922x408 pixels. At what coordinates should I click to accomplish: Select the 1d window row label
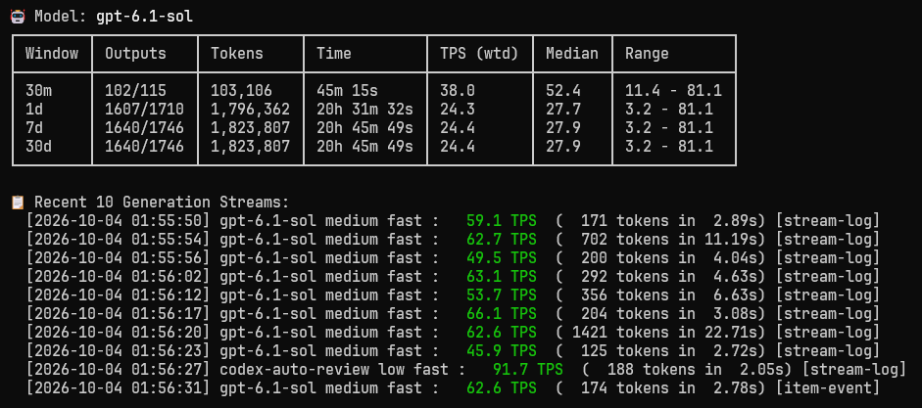point(34,110)
